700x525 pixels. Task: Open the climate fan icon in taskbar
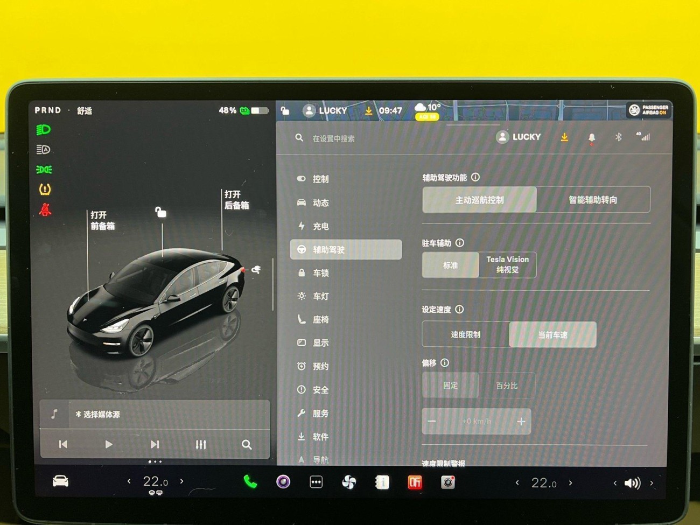349,482
